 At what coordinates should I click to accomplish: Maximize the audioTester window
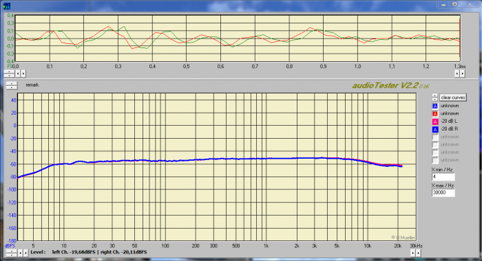point(454,4)
